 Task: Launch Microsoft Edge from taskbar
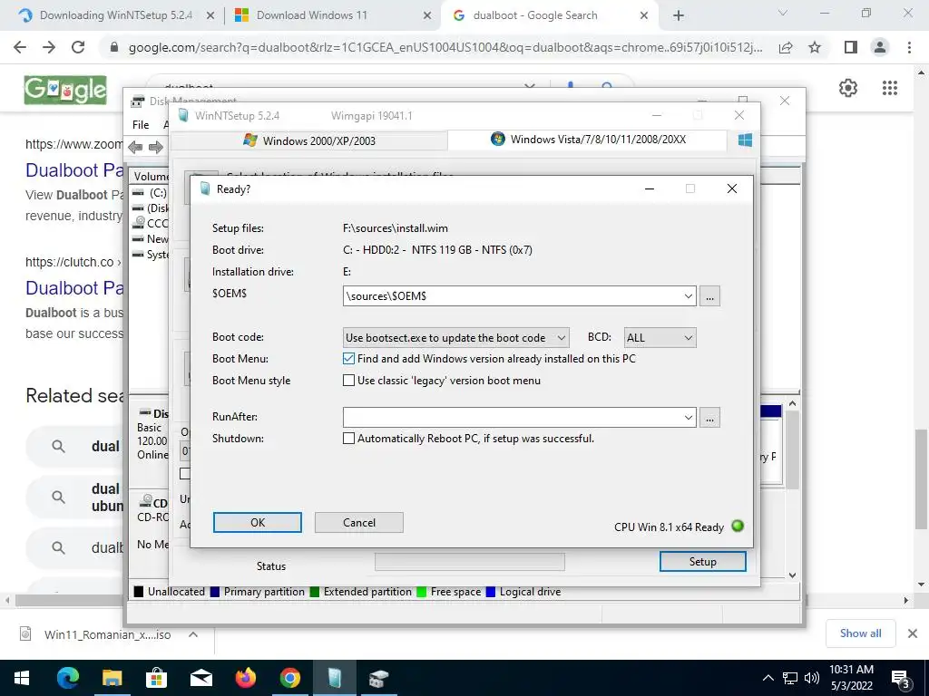click(x=67, y=678)
